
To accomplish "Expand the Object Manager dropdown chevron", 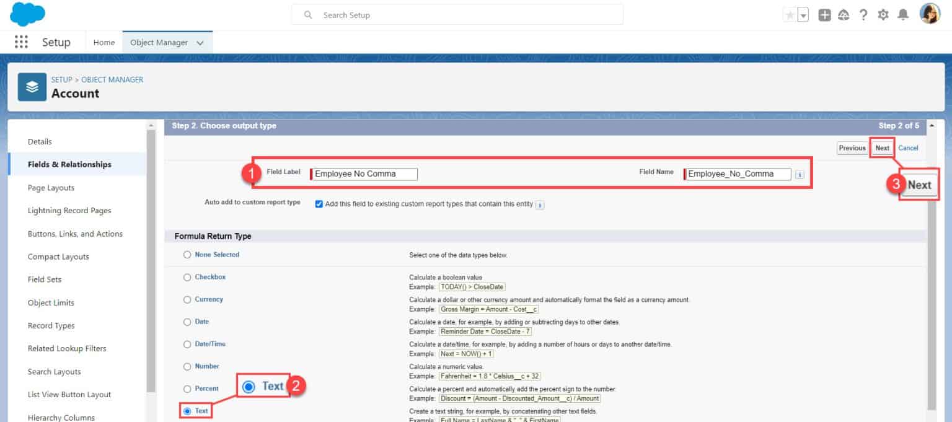I will pos(200,42).
